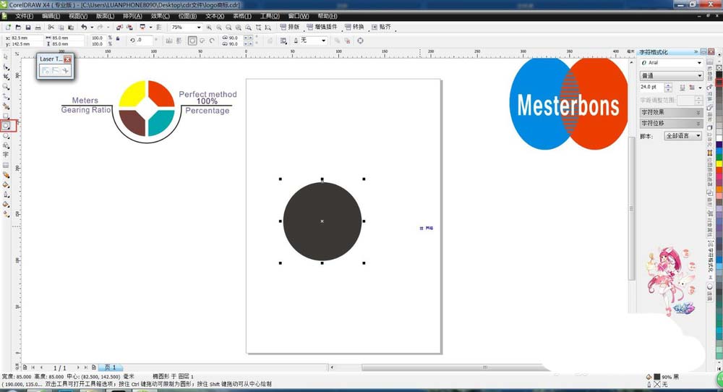Click the Print icon in the toolbar
Image resolution: width=723 pixels, height=392 pixels.
(x=38, y=27)
